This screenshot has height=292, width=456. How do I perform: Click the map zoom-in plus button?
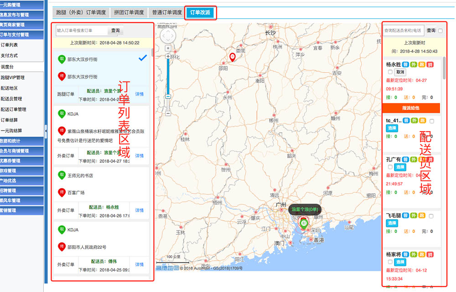coord(168,56)
